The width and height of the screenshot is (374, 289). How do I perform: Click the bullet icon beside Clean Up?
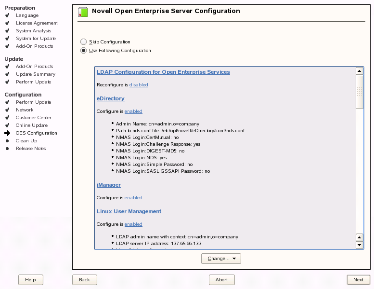[7, 141]
